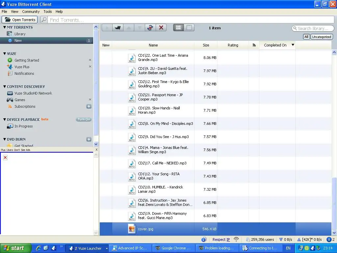Select the New item under My Torrents

point(46,41)
